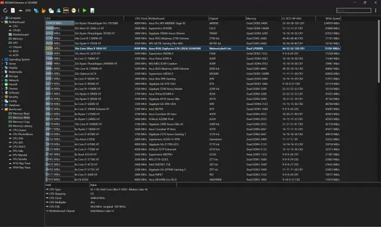Open the FPU SinJulia benchmark
Viewport: 381px width, 227px height.
pos(20,159)
